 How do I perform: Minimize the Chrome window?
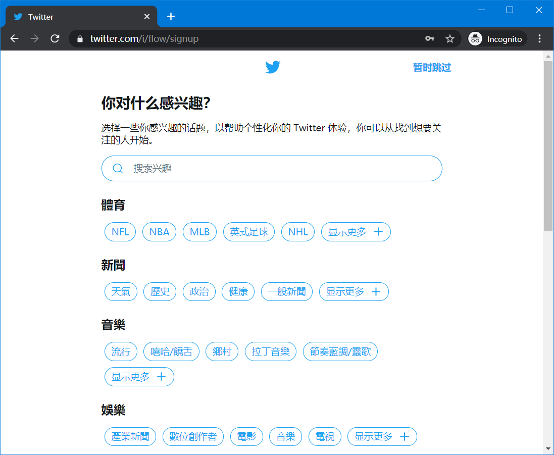coord(481,10)
